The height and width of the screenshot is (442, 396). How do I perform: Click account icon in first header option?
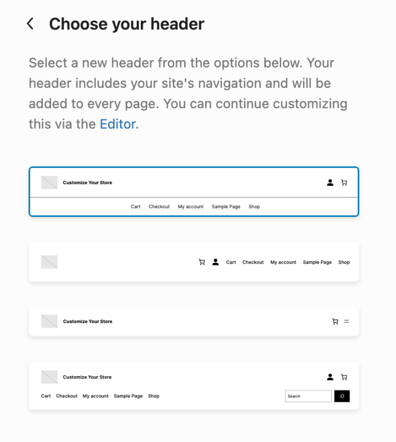point(330,182)
